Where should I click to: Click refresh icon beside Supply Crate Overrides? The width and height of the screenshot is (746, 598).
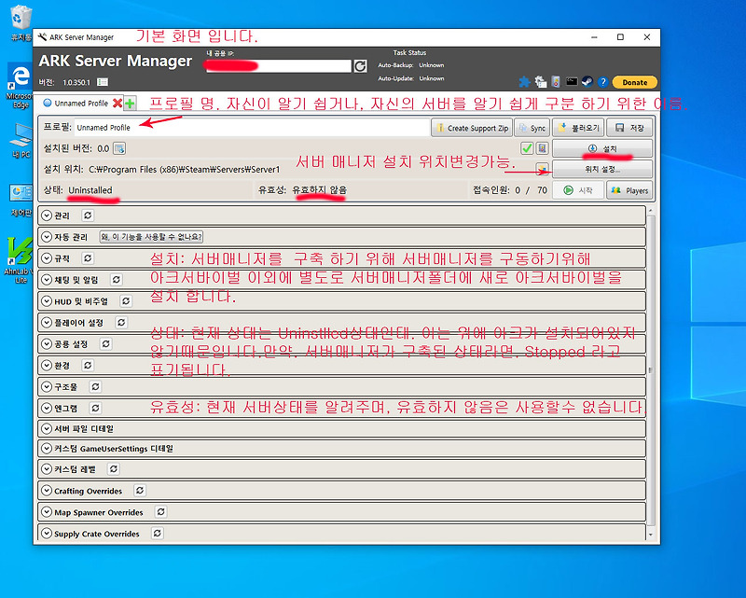[157, 534]
